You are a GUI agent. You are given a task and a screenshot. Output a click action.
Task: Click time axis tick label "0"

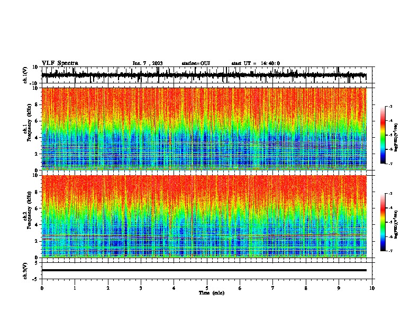click(42, 288)
